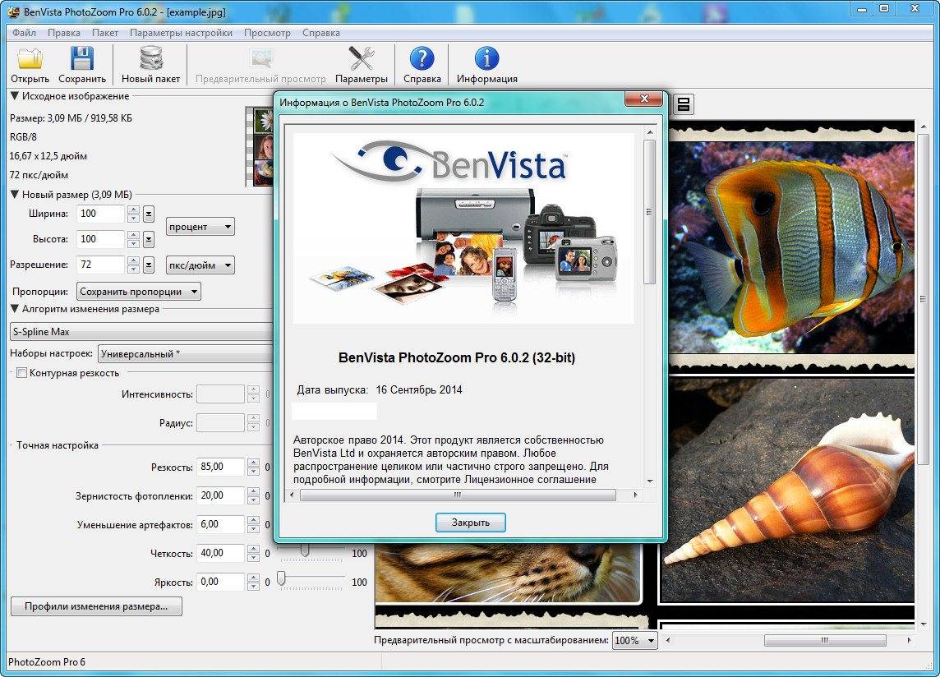The image size is (940, 677).
Task: Decrease Зернистость фотопленки with the down spinner
Action: tap(254, 500)
